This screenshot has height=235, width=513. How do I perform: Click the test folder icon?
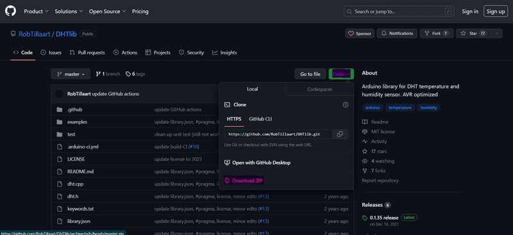coord(60,134)
